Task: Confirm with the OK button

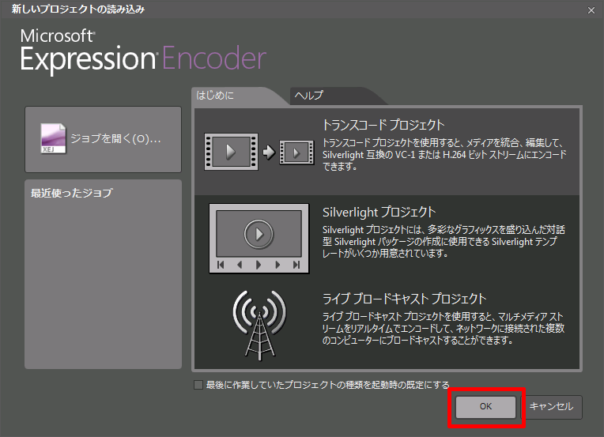Action: [x=485, y=407]
